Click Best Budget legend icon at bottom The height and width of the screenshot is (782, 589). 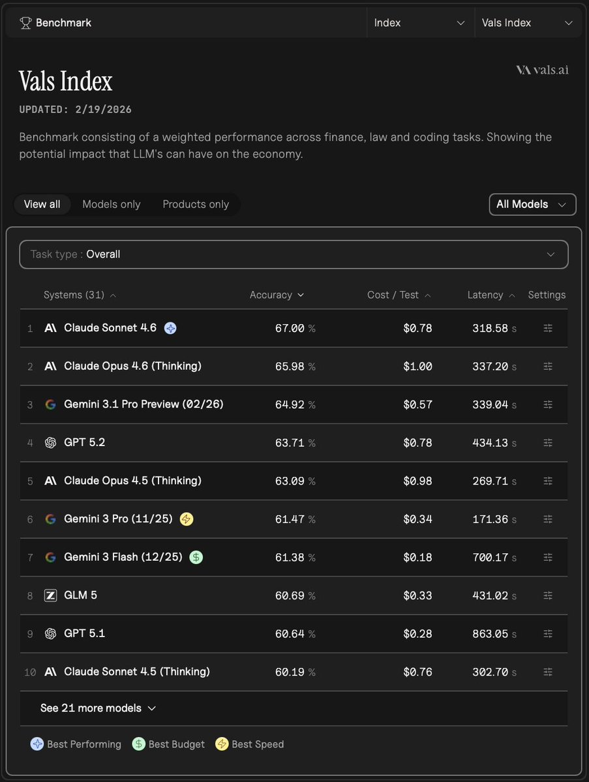(x=139, y=744)
